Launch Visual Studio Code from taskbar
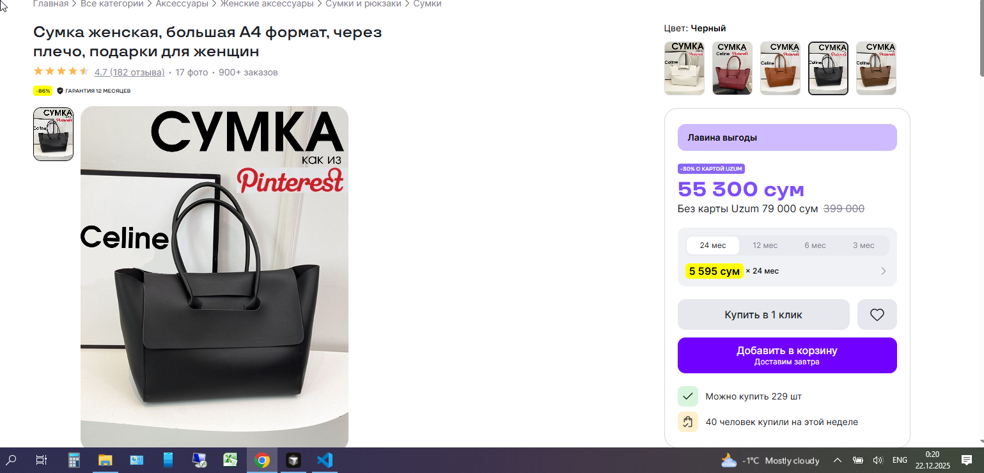Viewport: 984px width, 473px height. pos(324,460)
